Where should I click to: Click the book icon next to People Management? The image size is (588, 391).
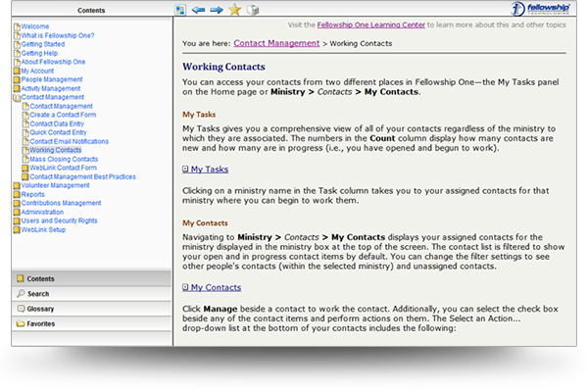(17, 79)
